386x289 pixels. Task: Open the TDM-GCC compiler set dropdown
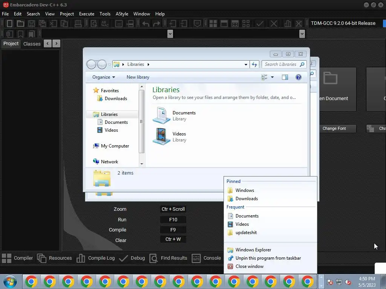(x=384, y=23)
